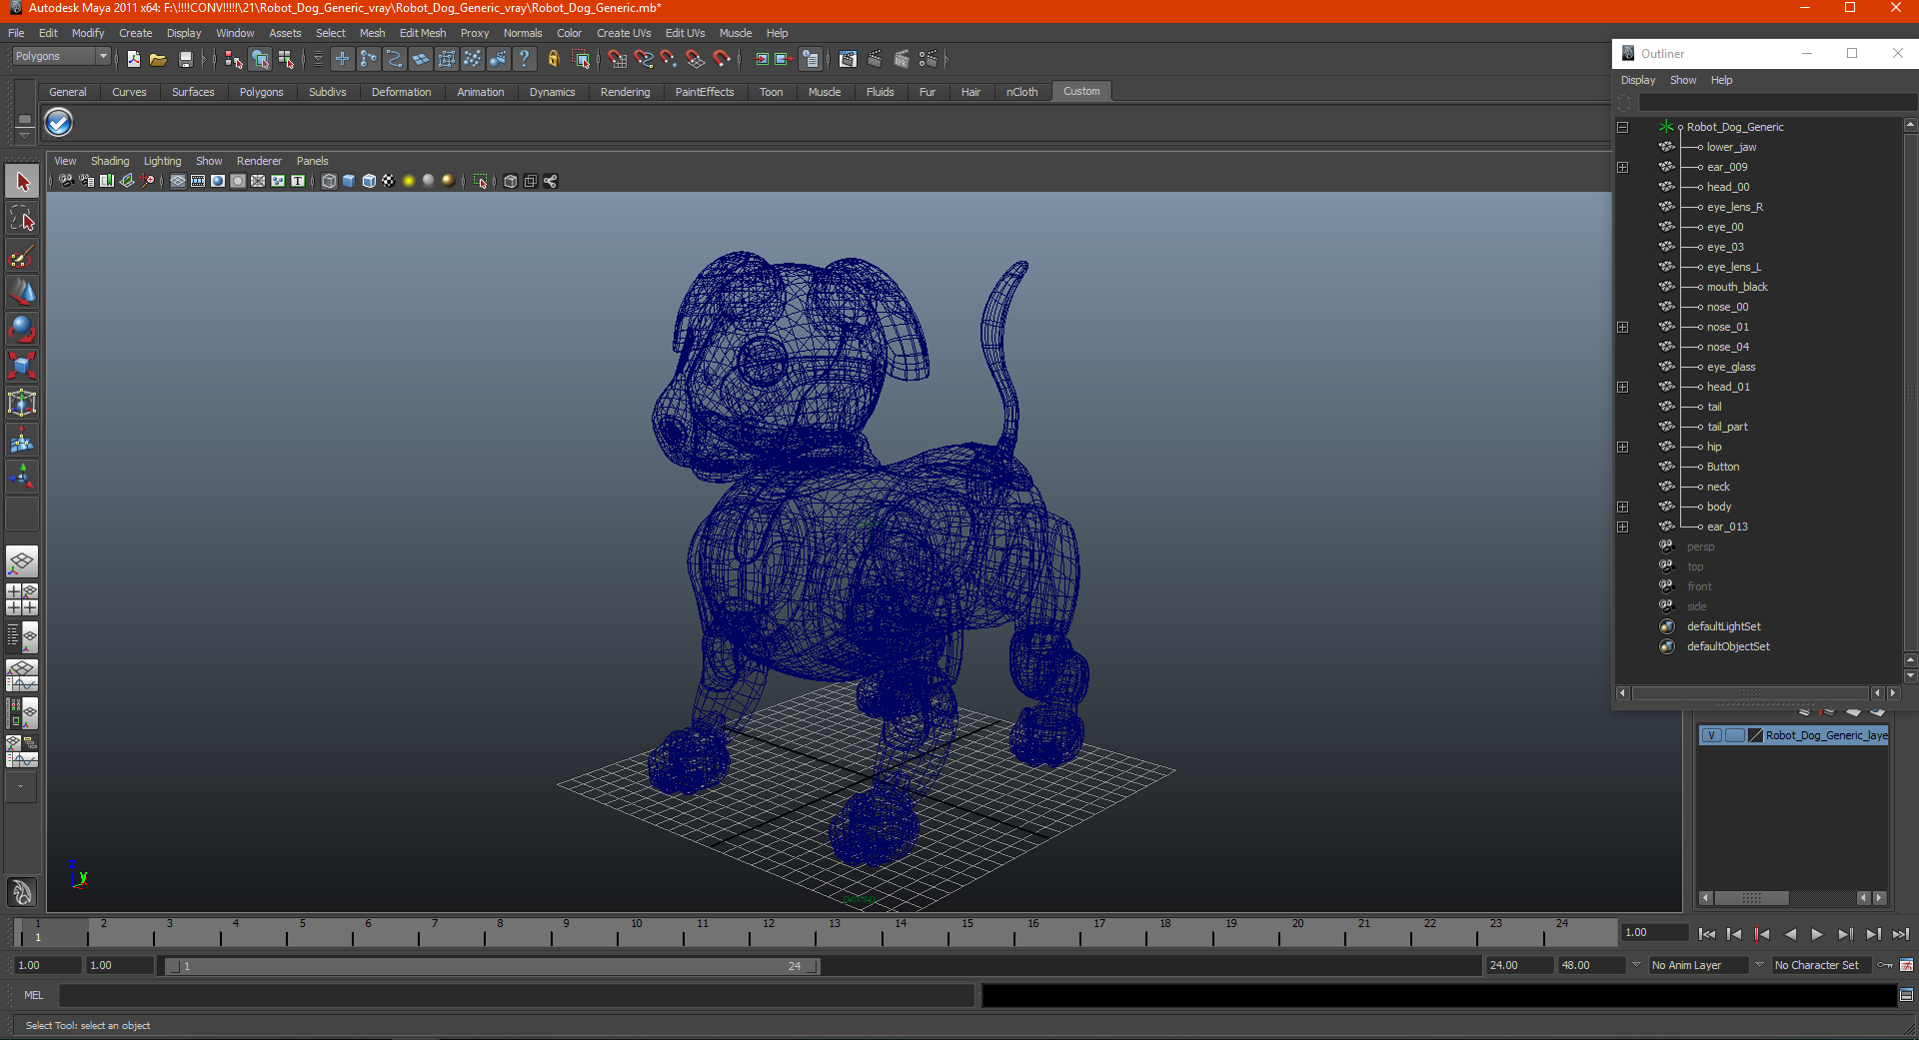
Task: Click the MEL command input field
Action: 517,995
